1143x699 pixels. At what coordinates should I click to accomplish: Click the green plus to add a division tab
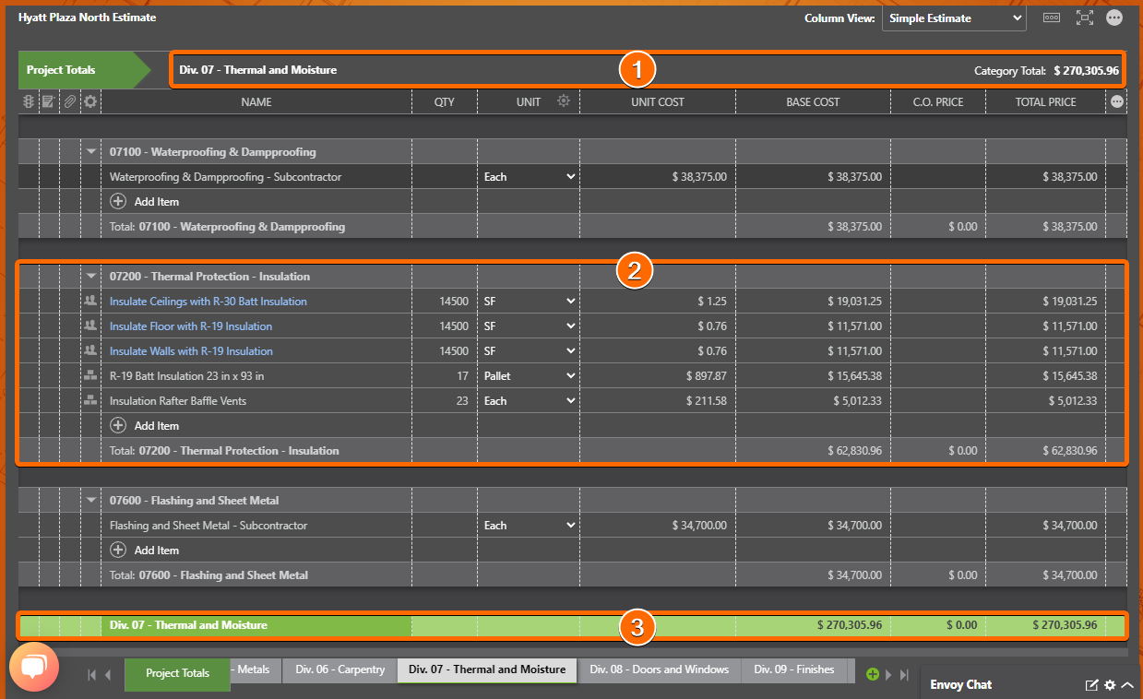pos(872,673)
